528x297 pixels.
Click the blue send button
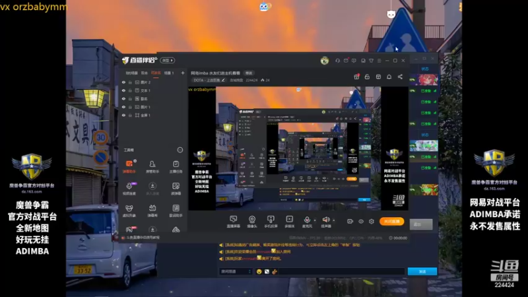click(422, 271)
